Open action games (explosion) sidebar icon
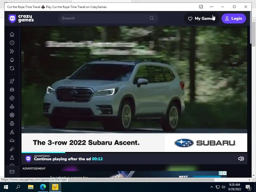256x192 pixels. tap(12, 89)
